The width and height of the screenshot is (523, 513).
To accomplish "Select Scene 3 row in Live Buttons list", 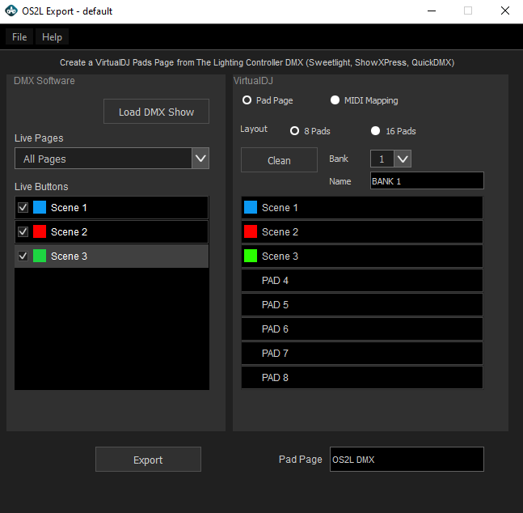I will tap(112, 256).
